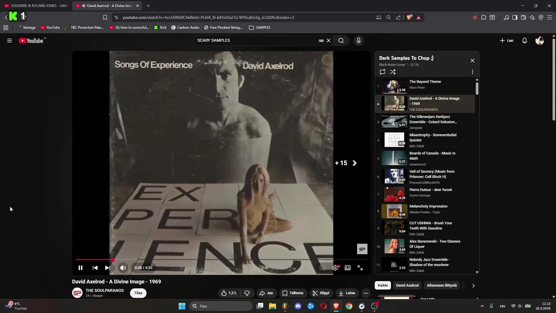Screen dimensions: 556x313
Task: Click the browser address bar URL
Action: click(208, 17)
